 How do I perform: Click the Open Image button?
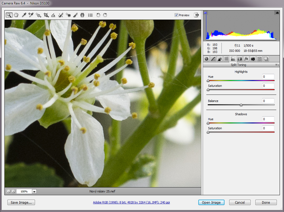211,202
